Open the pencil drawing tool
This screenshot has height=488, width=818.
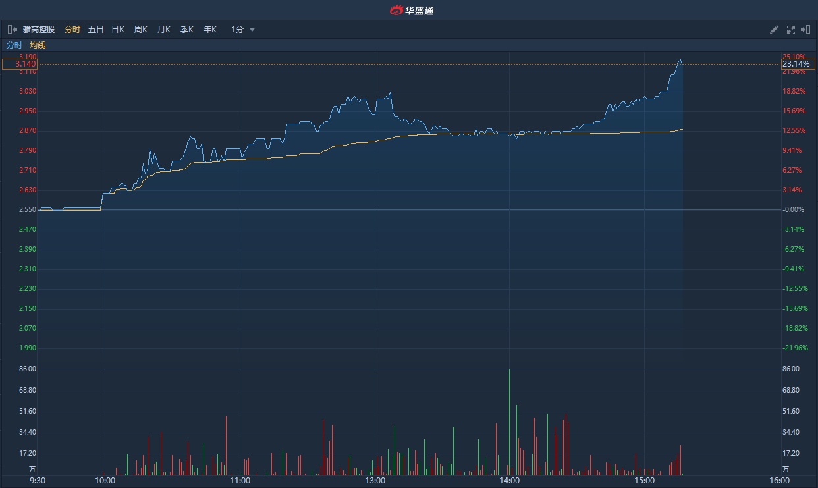point(775,30)
